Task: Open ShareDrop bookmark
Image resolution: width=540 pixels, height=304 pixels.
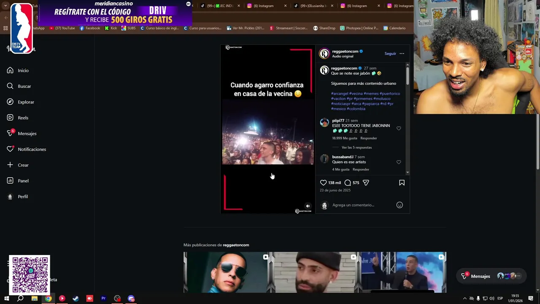Action: point(324,28)
